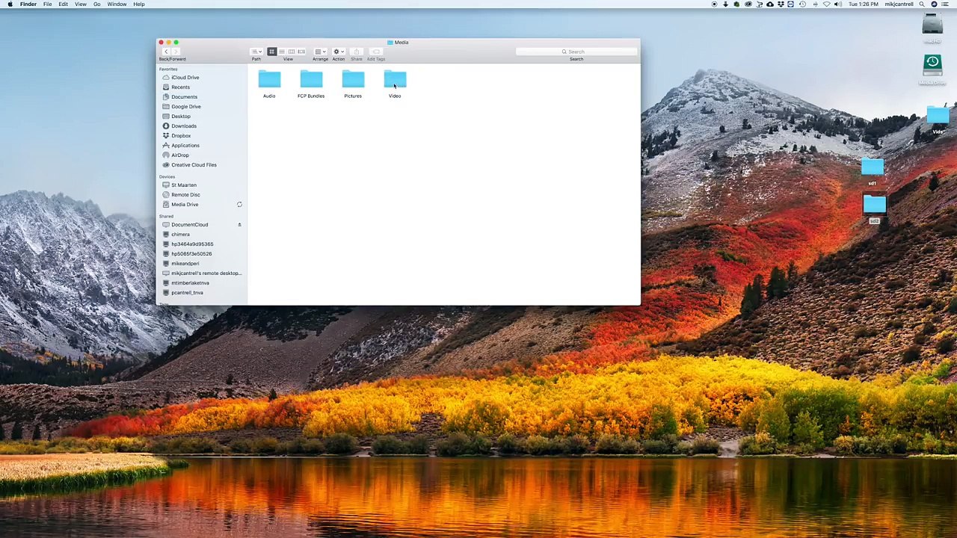The height and width of the screenshot is (538, 957).
Task: Click the Creative Cloud menu bar icon
Action: [x=748, y=4]
